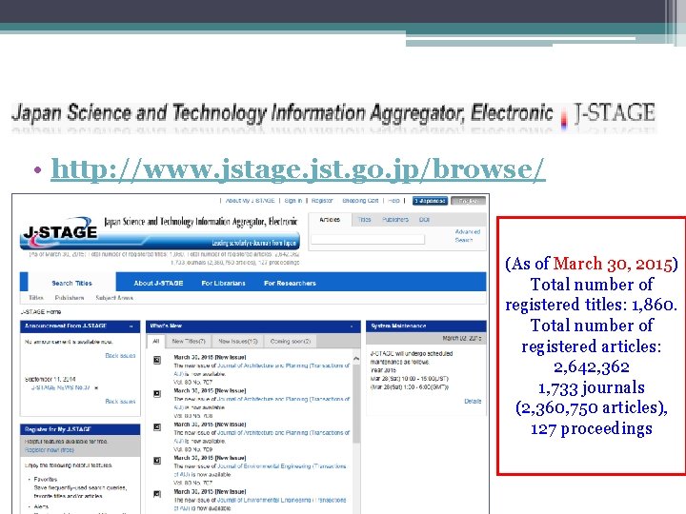This screenshot has width=686, height=514.
Task: Select the All tab in What's New
Action: 155,341
